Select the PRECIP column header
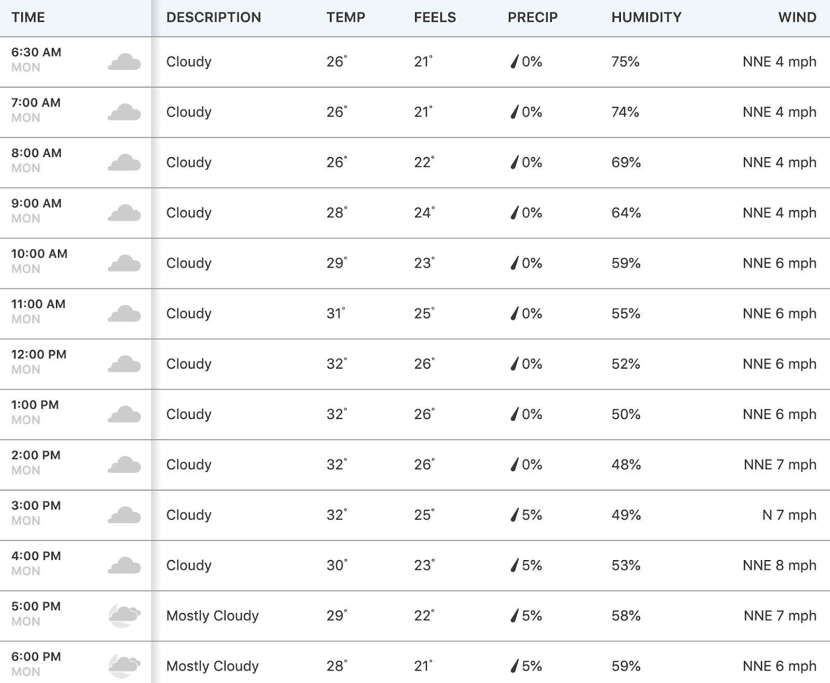The height and width of the screenshot is (683, 830). point(533,18)
